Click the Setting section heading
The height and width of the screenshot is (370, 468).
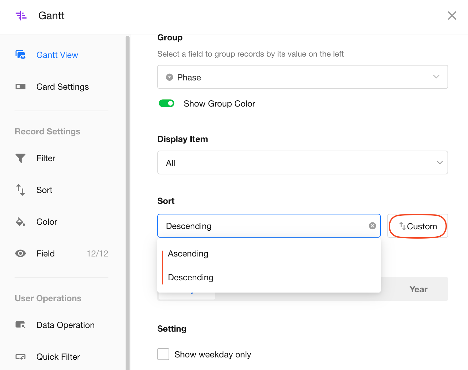coord(172,329)
